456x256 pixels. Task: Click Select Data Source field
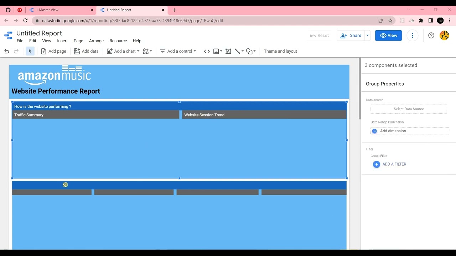pos(409,109)
